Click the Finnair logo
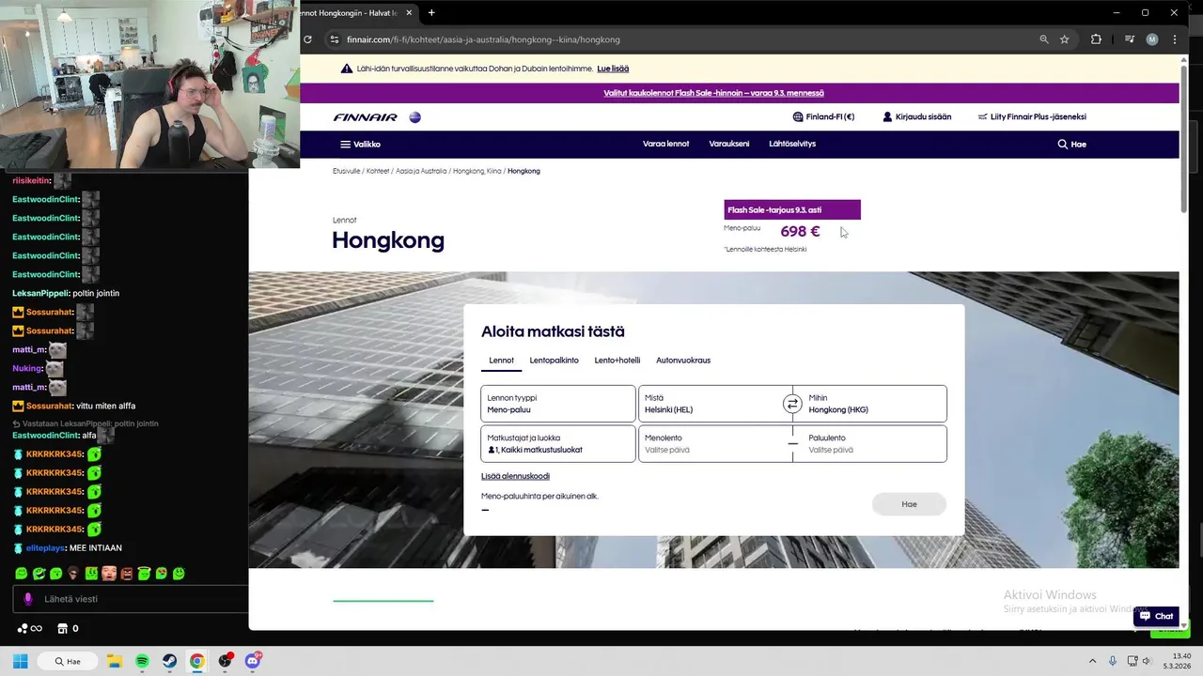1203x676 pixels. click(x=365, y=117)
